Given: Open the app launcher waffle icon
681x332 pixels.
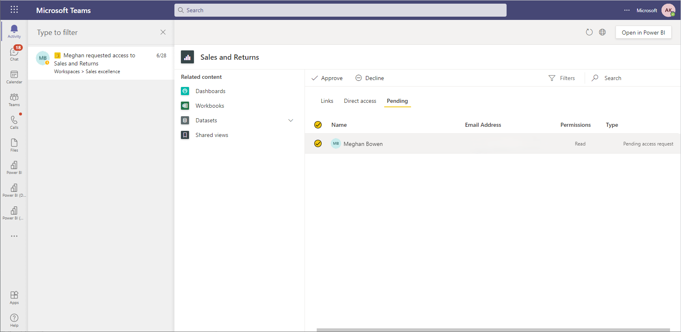Looking at the screenshot, I should 14,10.
